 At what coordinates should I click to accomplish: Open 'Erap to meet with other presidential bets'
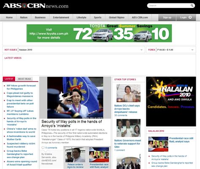(x=20, y=104)
